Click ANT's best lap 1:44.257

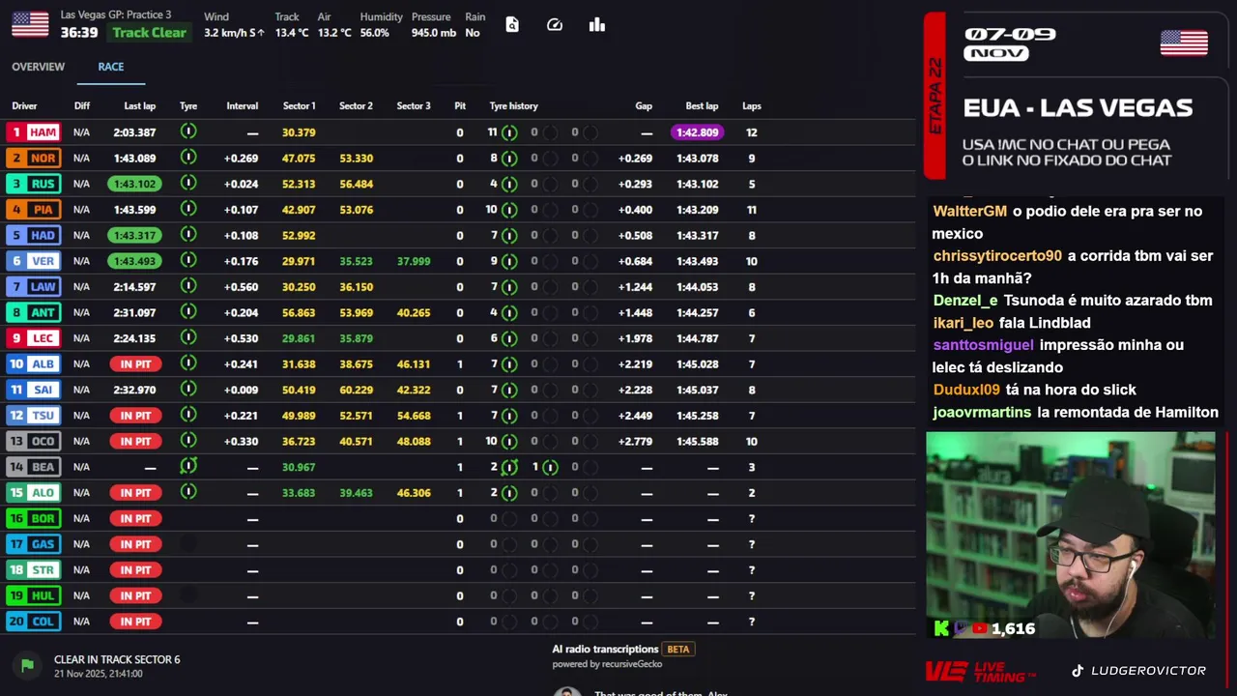click(697, 312)
